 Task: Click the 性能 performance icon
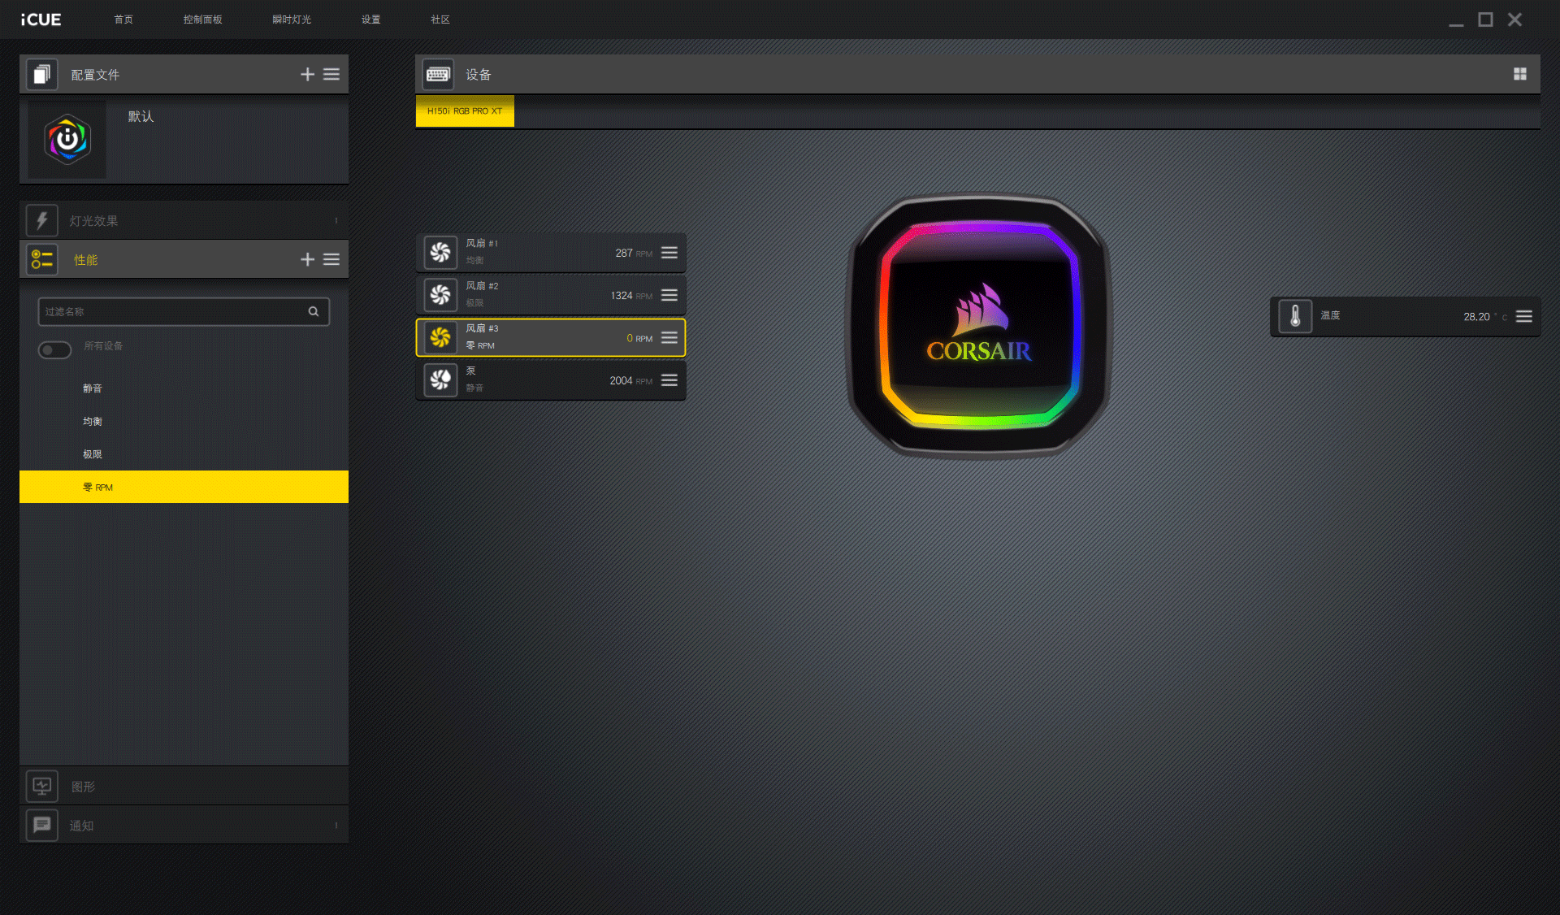tap(42, 260)
